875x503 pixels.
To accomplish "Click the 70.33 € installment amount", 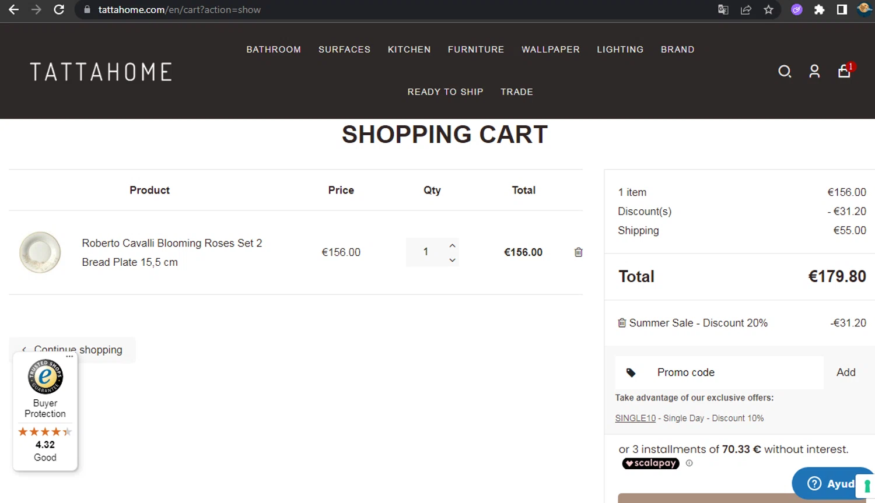I will [741, 449].
